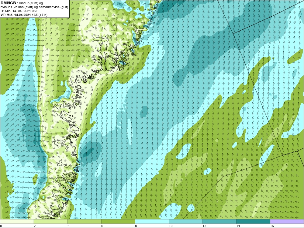The image size is (304, 228).
Task: Click the purple legend swatch above 16 m/s
Action: [287, 221]
